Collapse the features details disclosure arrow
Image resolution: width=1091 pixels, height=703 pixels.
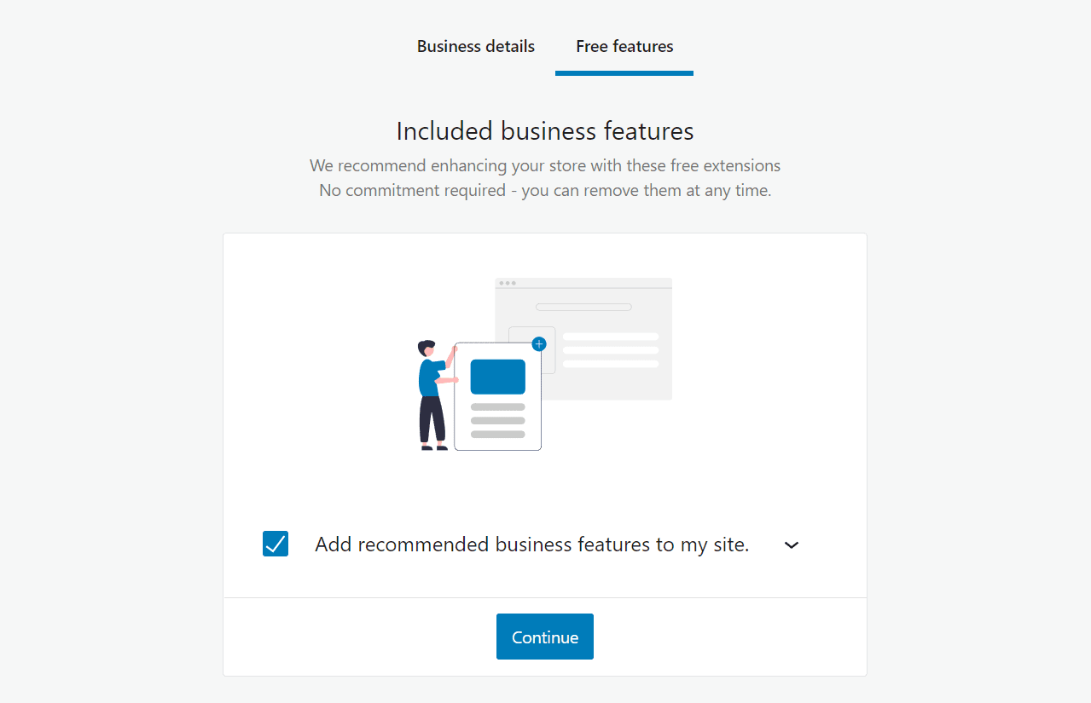click(x=791, y=545)
